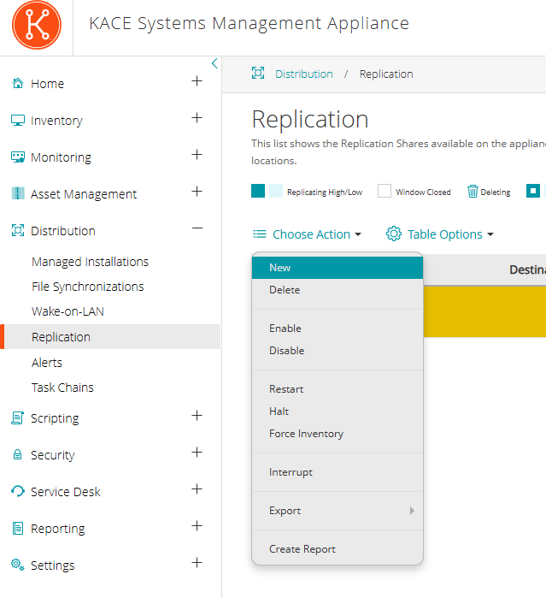
Task: Click the teal Replicating High swatch
Action: click(258, 192)
